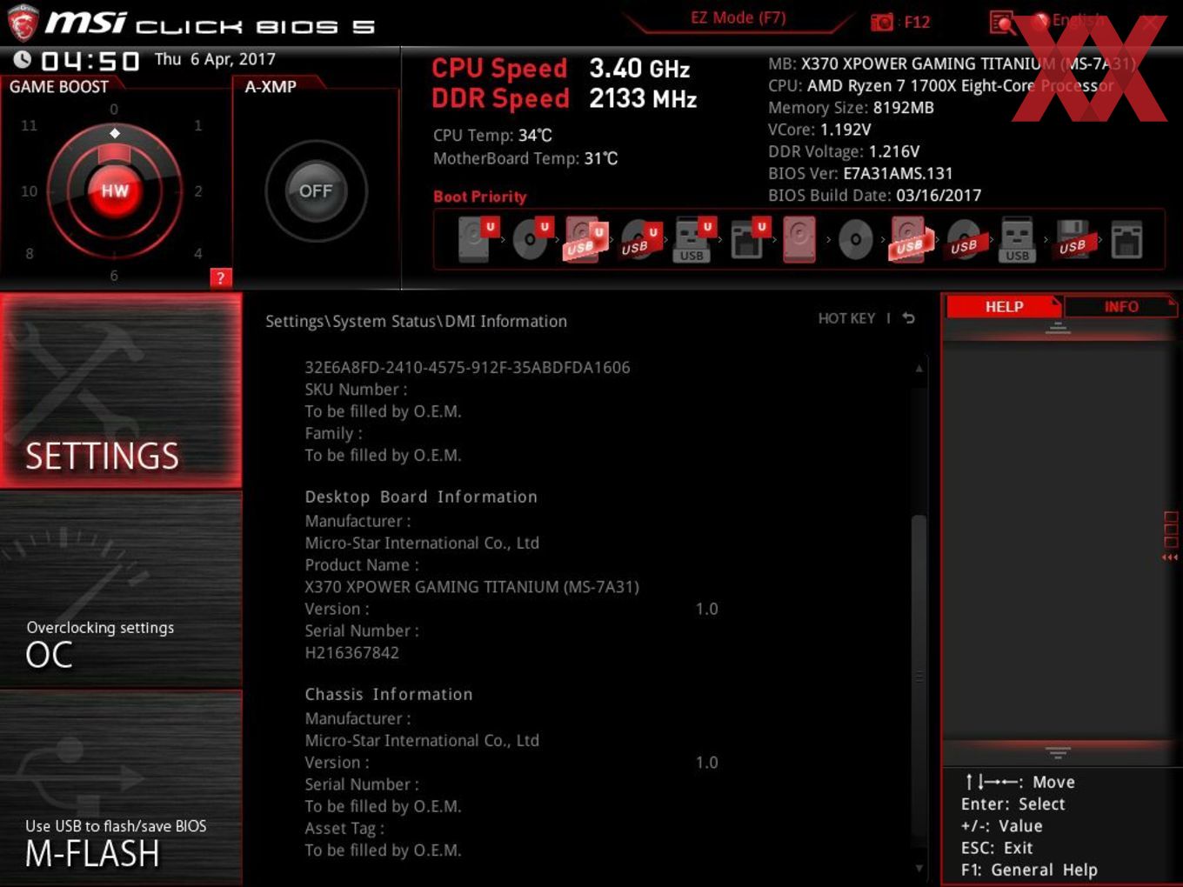Select the legacy CD/DVD boot icon without badge
This screenshot has width=1183, height=887.
click(x=855, y=239)
